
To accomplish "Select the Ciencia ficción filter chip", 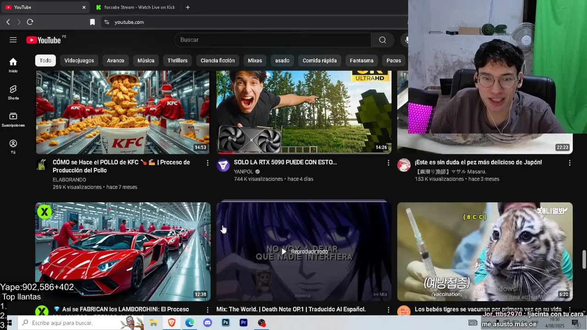I will point(218,60).
